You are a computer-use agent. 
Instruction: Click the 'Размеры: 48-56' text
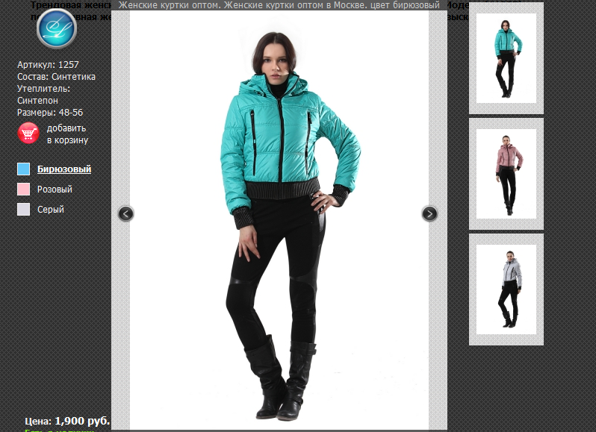50,113
